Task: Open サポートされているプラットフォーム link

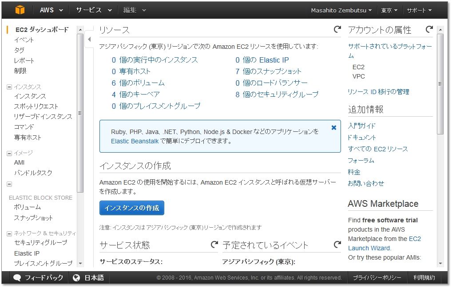Action: point(390,51)
